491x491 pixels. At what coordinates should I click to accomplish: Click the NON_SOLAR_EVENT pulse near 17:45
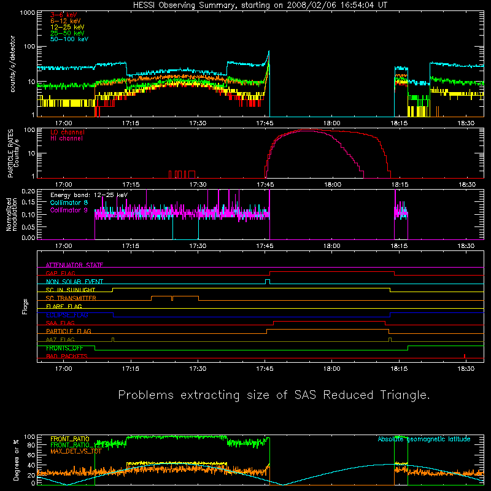tap(268, 282)
